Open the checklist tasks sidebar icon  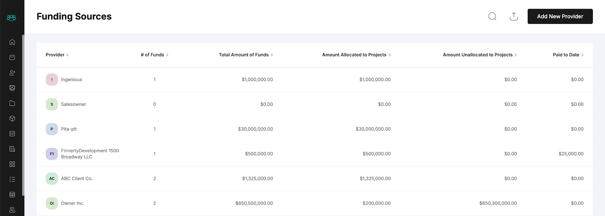coord(12,179)
